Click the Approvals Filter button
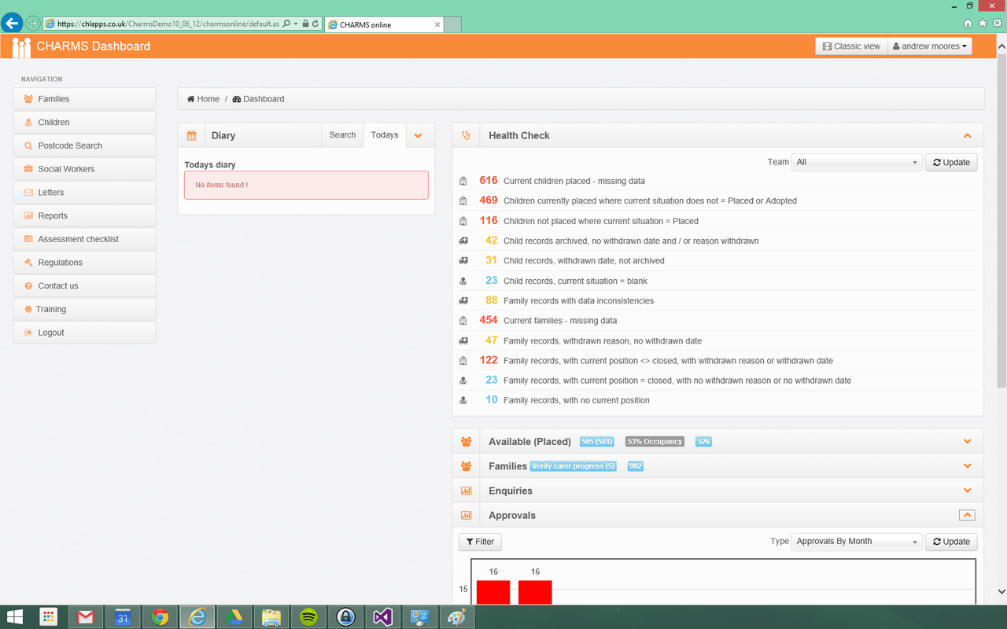The height and width of the screenshot is (629, 1007). (x=480, y=541)
